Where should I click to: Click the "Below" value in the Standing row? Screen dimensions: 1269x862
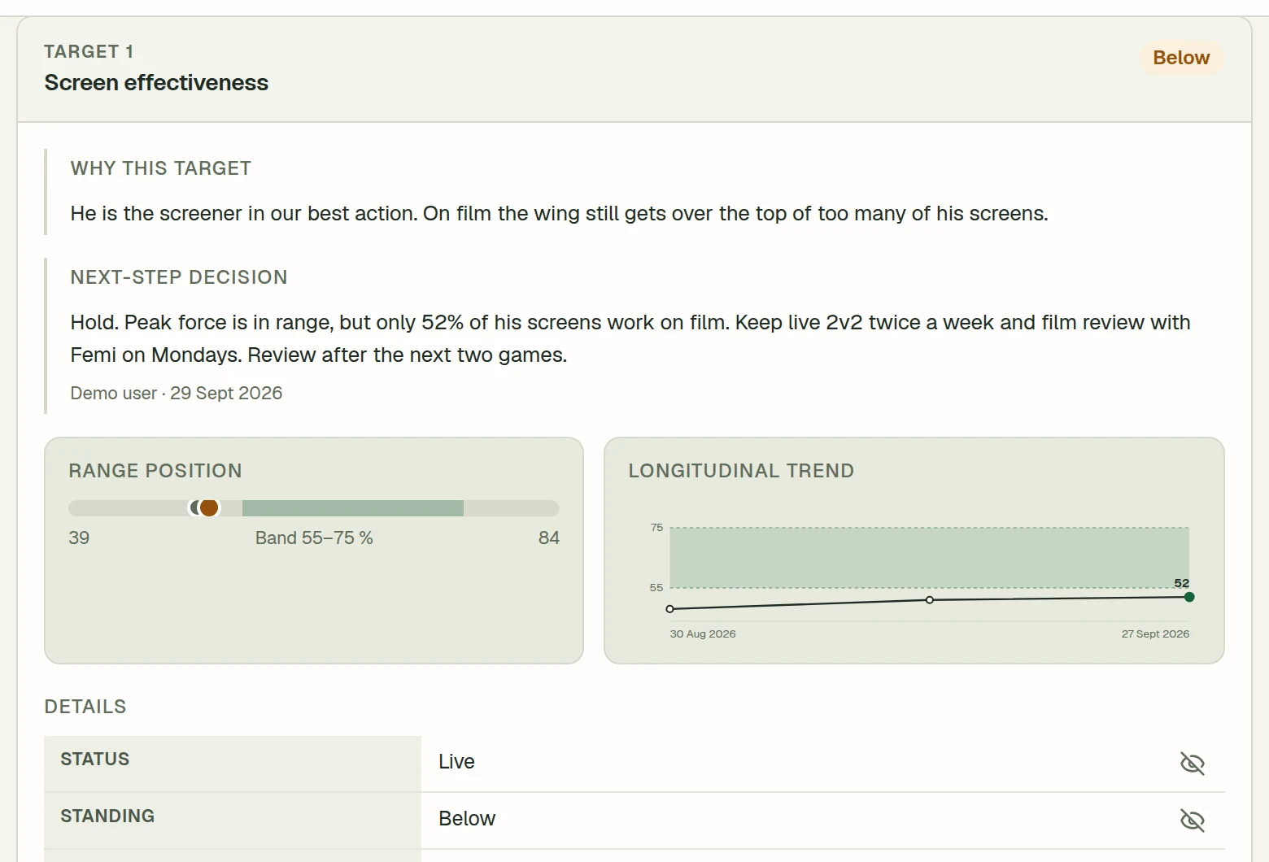(467, 819)
